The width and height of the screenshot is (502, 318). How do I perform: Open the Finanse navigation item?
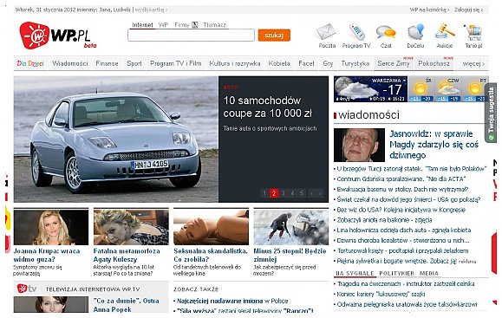click(107, 63)
